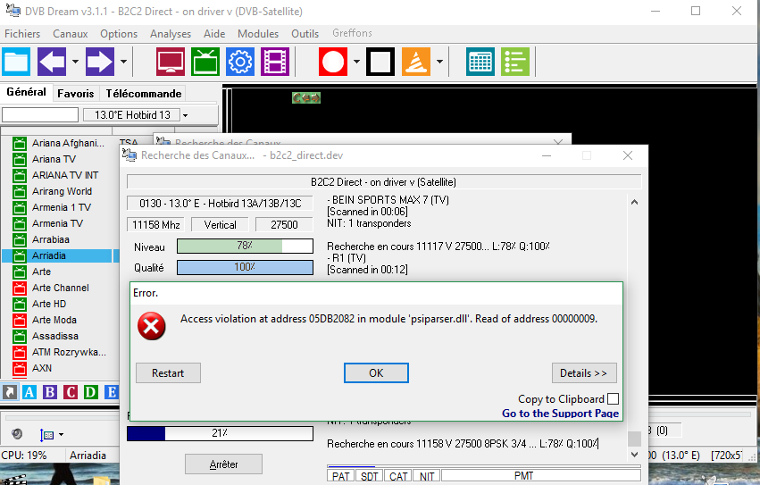
Task: Open record button dropdown arrow
Action: [356, 62]
